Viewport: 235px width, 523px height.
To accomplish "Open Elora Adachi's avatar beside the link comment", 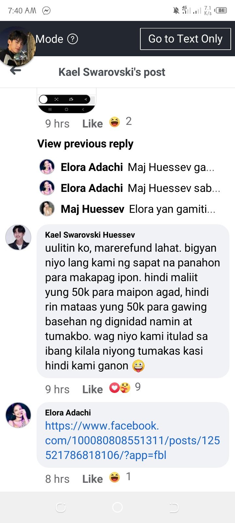I will pos(18,415).
